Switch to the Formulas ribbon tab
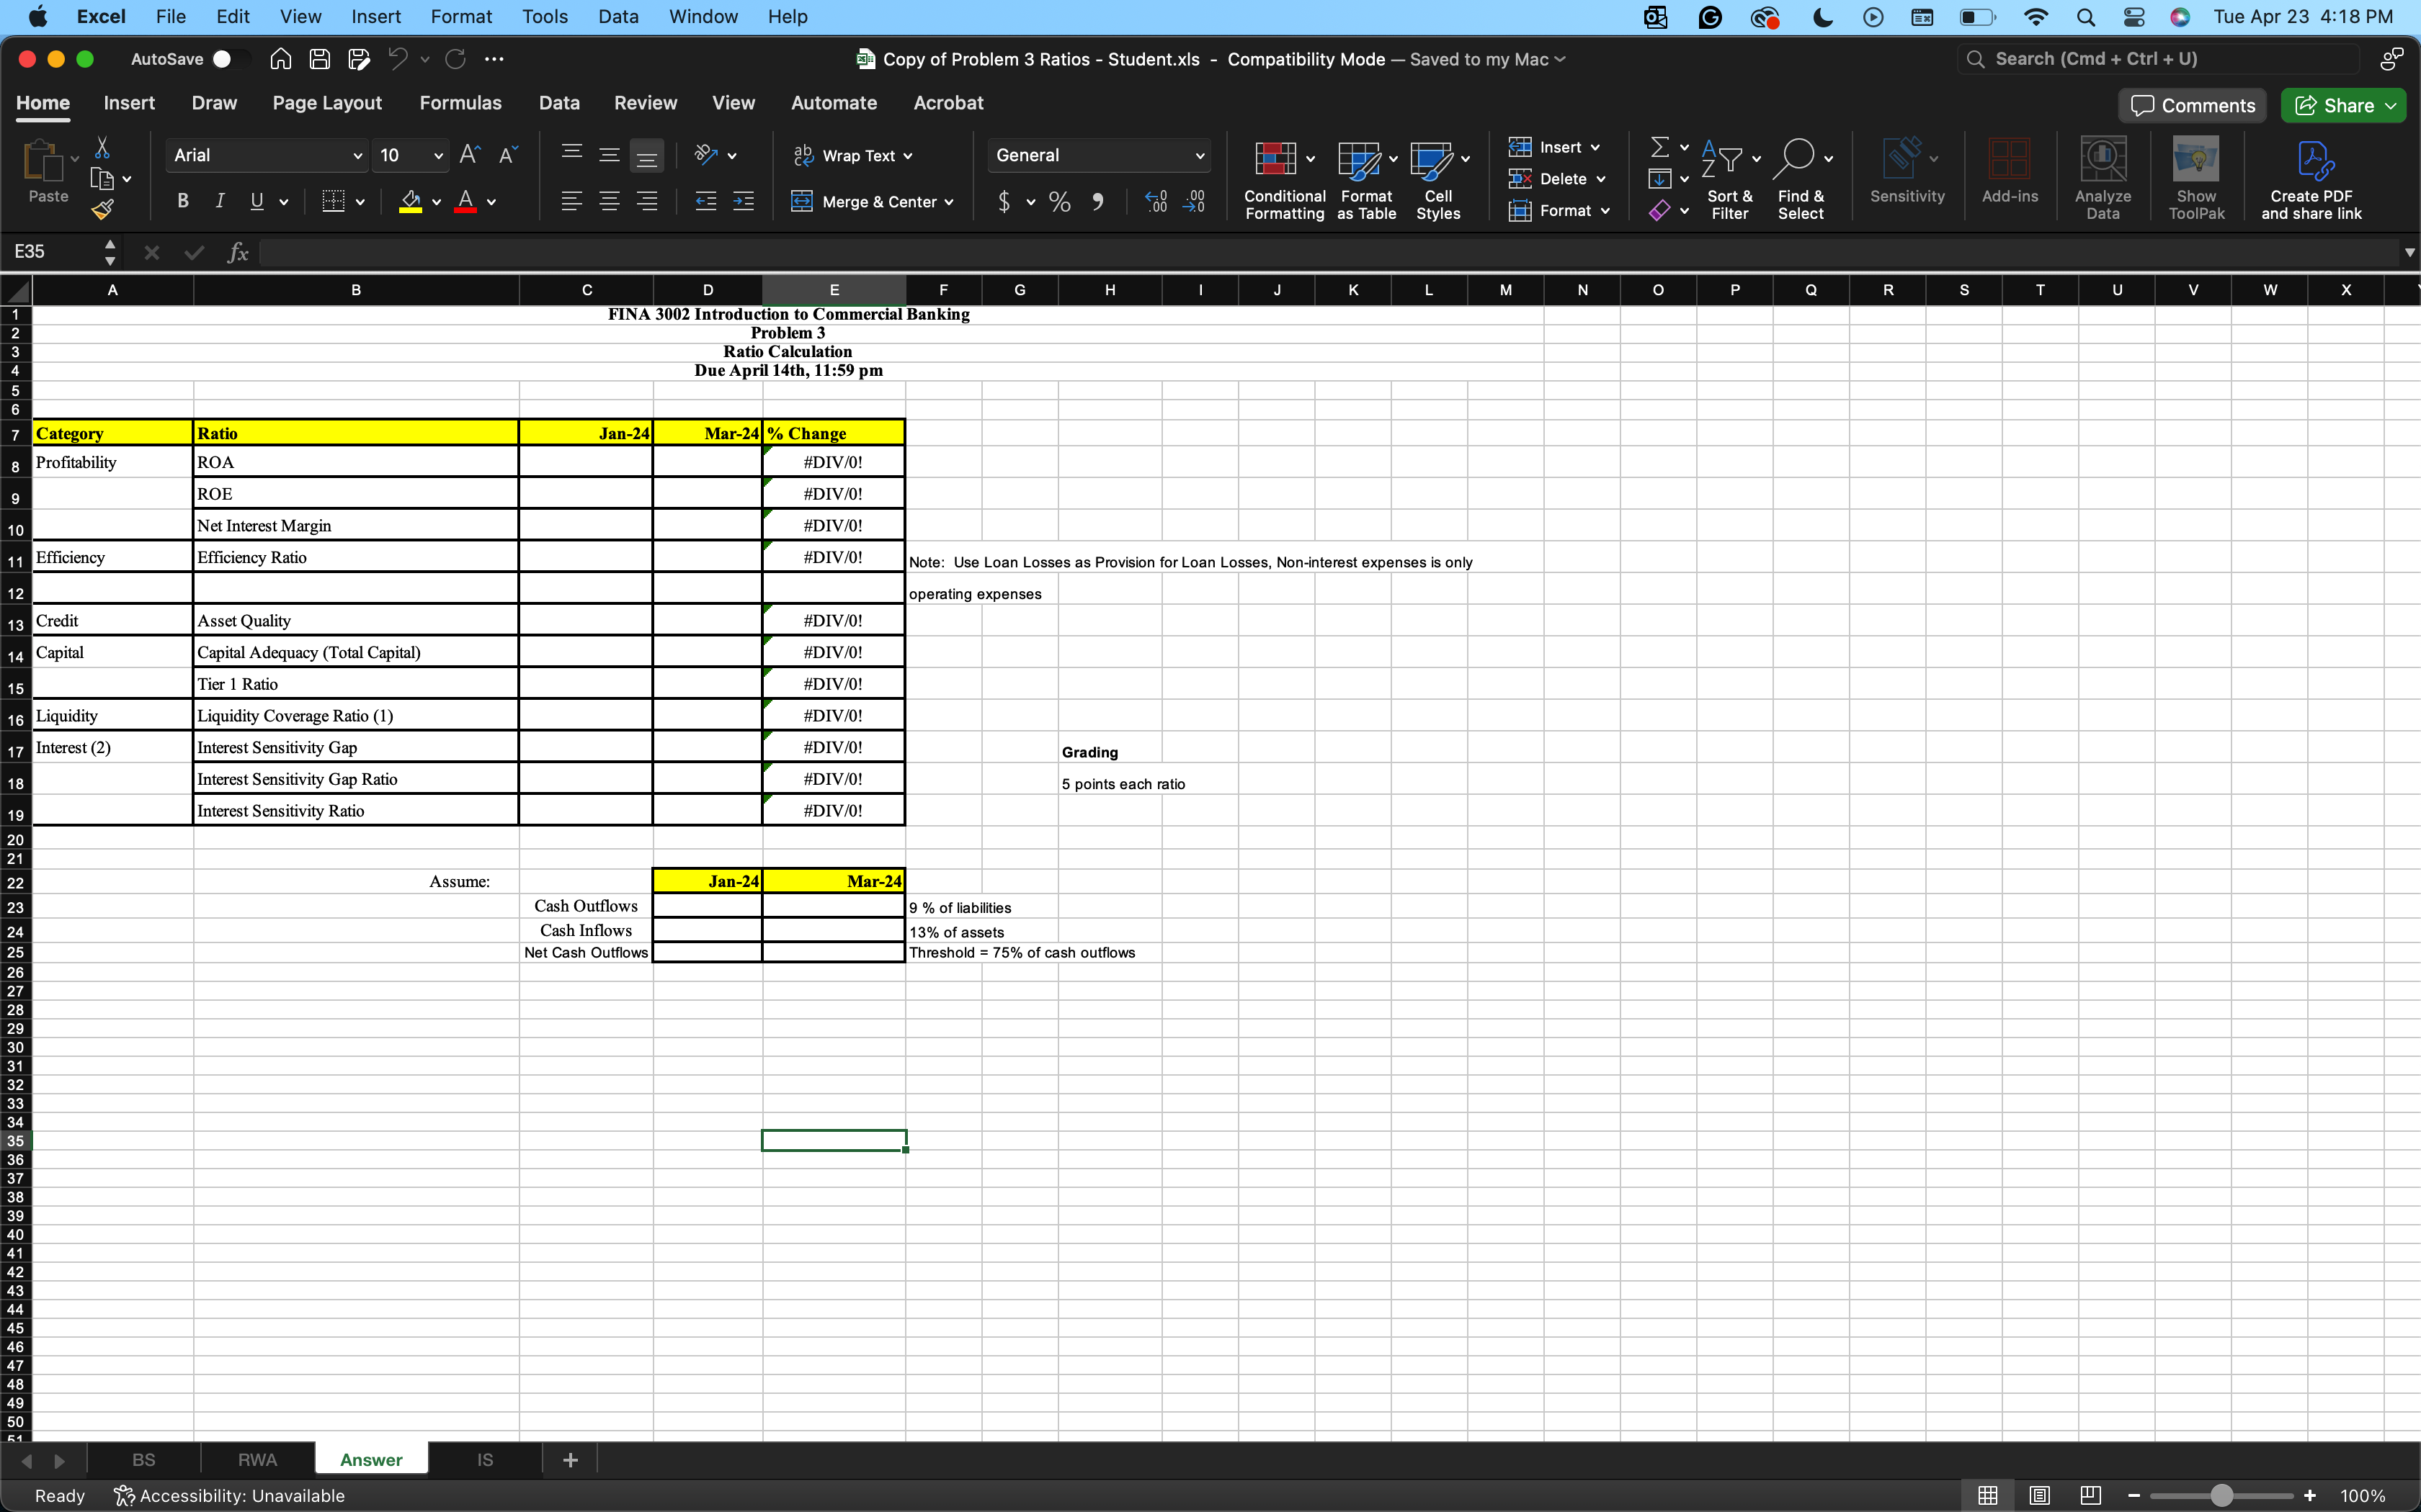Viewport: 2421px width, 1512px height. coord(460,102)
